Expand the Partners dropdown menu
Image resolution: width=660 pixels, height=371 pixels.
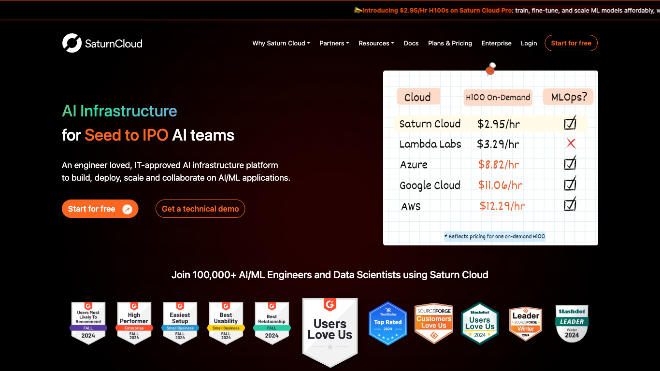[334, 43]
